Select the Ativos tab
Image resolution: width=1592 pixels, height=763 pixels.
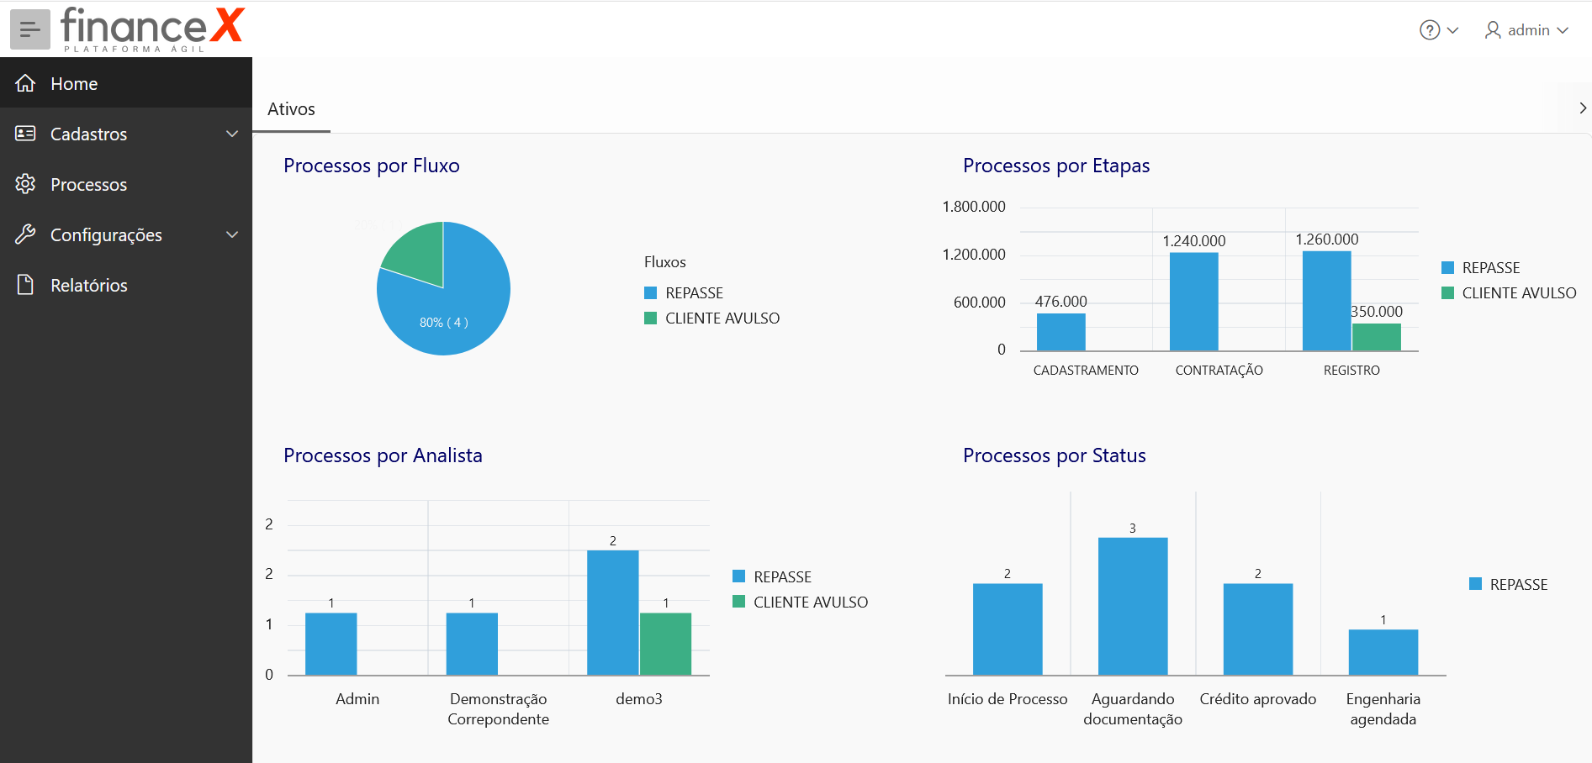[x=291, y=109]
